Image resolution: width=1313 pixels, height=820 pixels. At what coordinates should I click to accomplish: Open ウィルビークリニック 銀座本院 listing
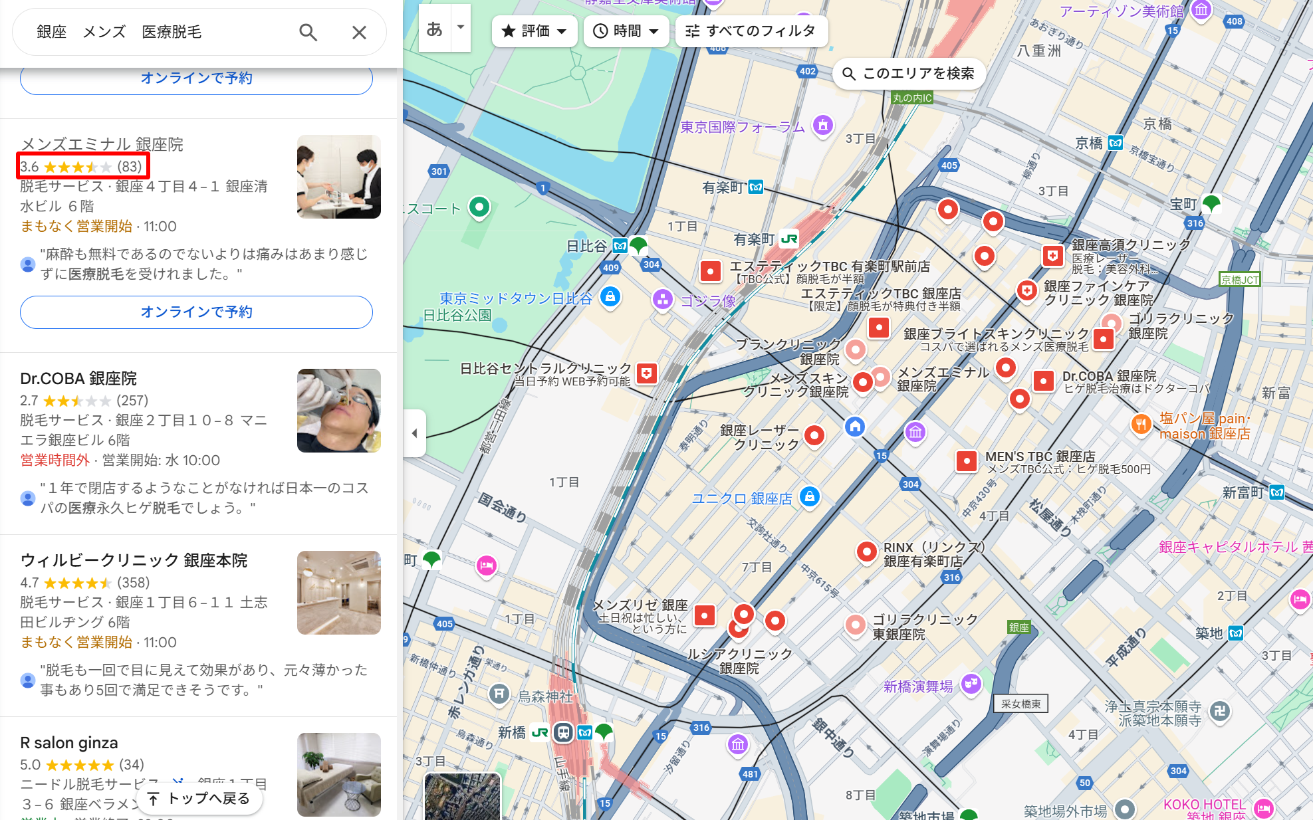(134, 561)
